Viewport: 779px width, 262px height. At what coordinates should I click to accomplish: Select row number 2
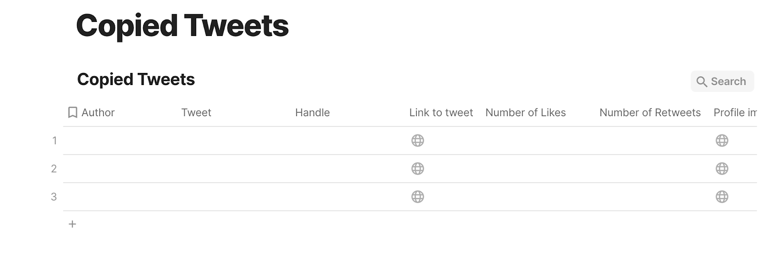point(54,169)
